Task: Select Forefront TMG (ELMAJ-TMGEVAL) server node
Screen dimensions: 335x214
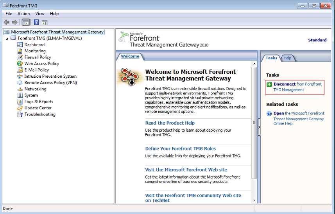Action: [x=50, y=38]
